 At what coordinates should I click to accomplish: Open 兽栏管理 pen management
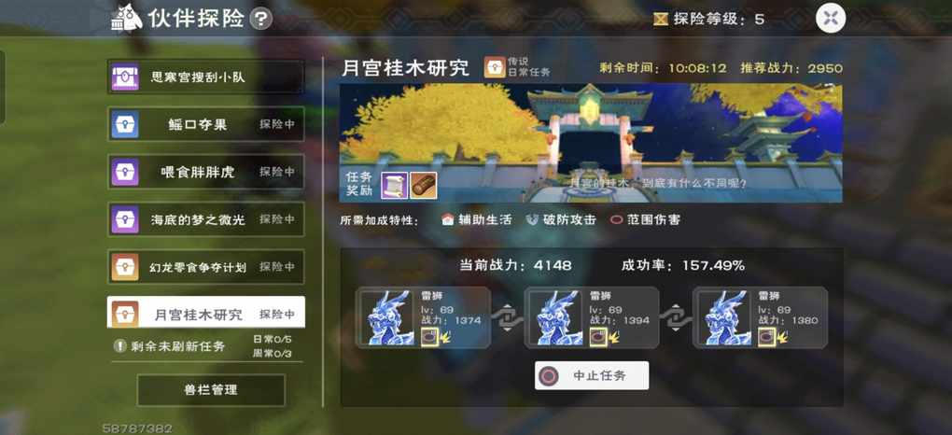tap(211, 390)
